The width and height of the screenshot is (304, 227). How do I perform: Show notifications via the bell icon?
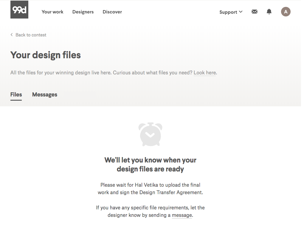[x=269, y=12]
